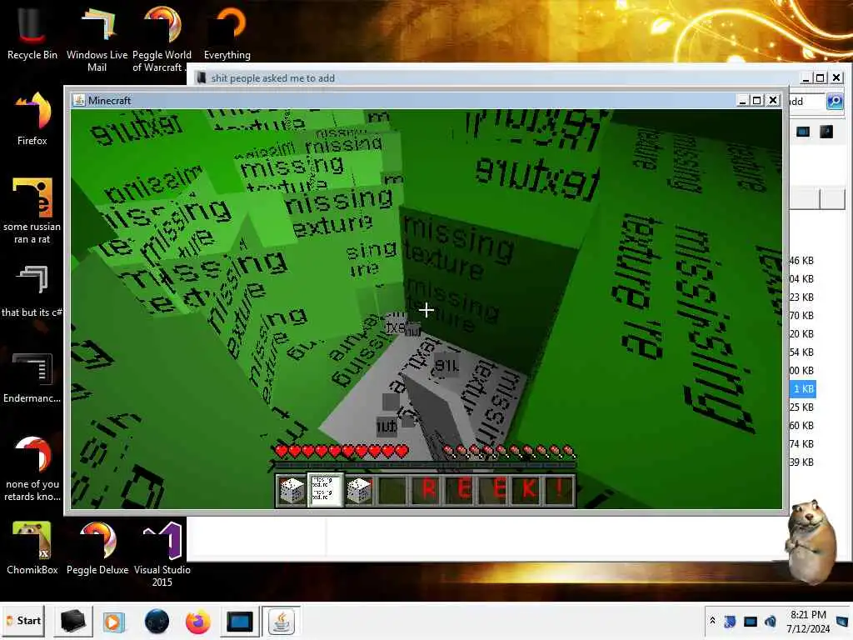853x640 pixels.
Task: Launch Firefox from the taskbar
Action: [197, 622]
